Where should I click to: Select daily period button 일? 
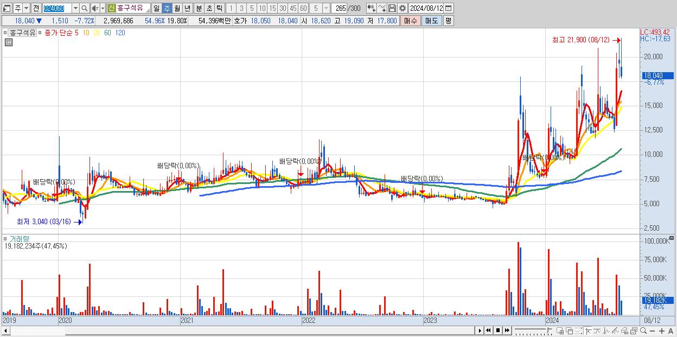click(x=156, y=8)
